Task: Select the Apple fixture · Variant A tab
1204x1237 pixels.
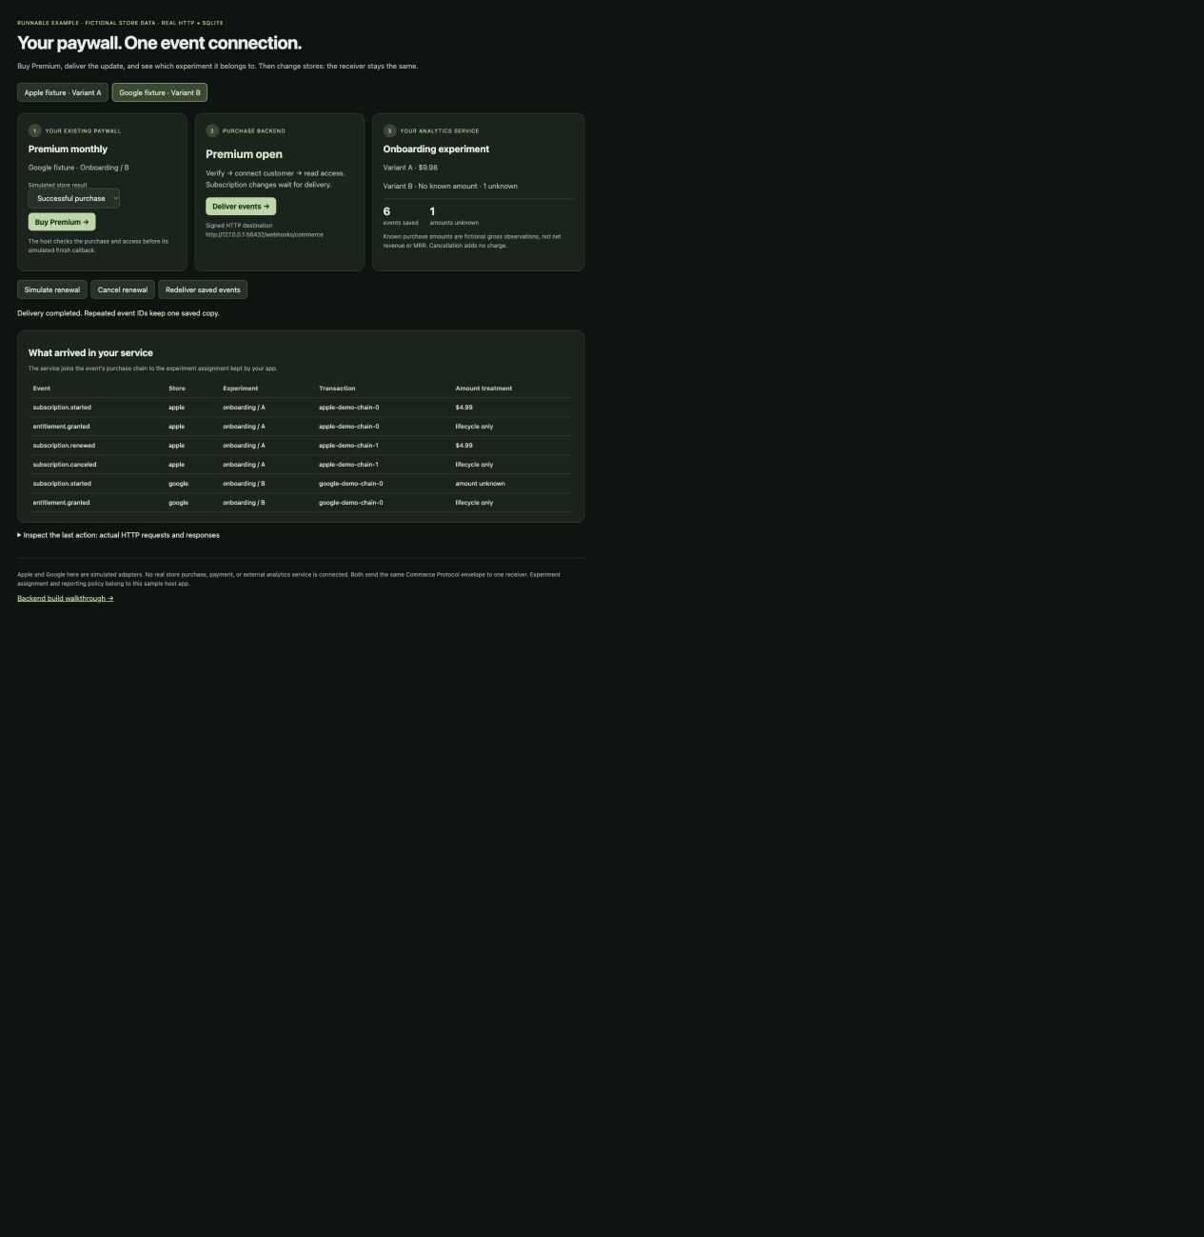Action: [x=63, y=92]
